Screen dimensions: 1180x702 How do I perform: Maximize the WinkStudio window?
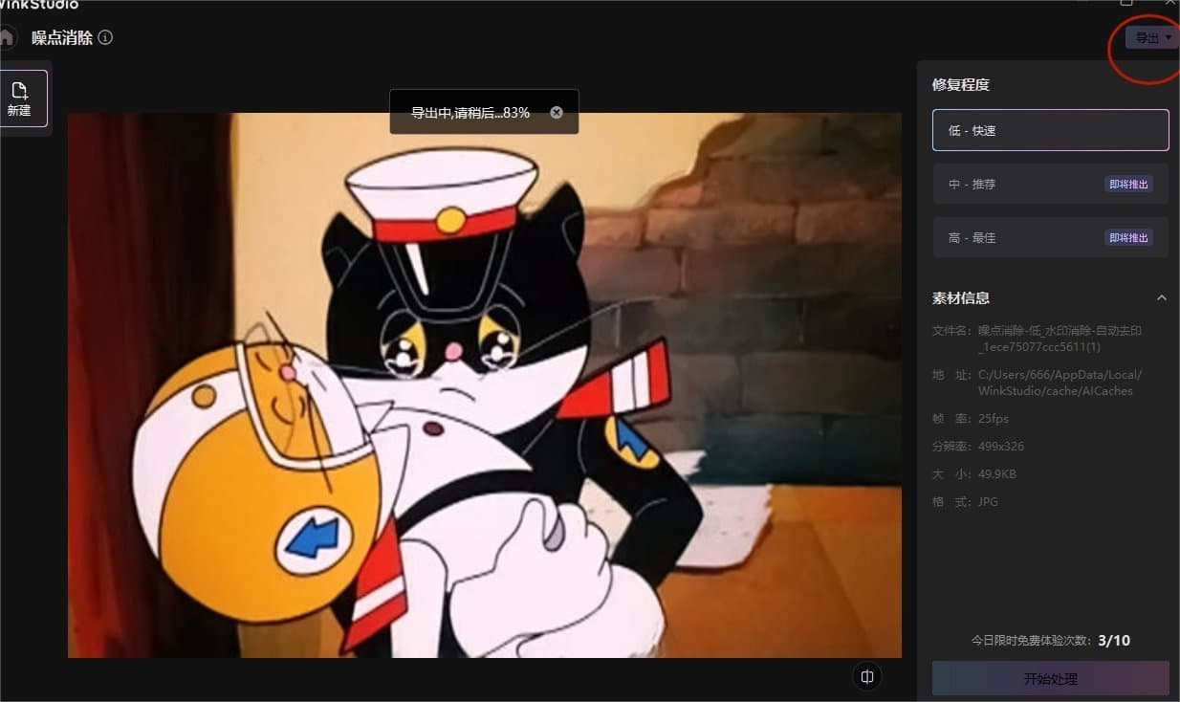(x=1126, y=3)
